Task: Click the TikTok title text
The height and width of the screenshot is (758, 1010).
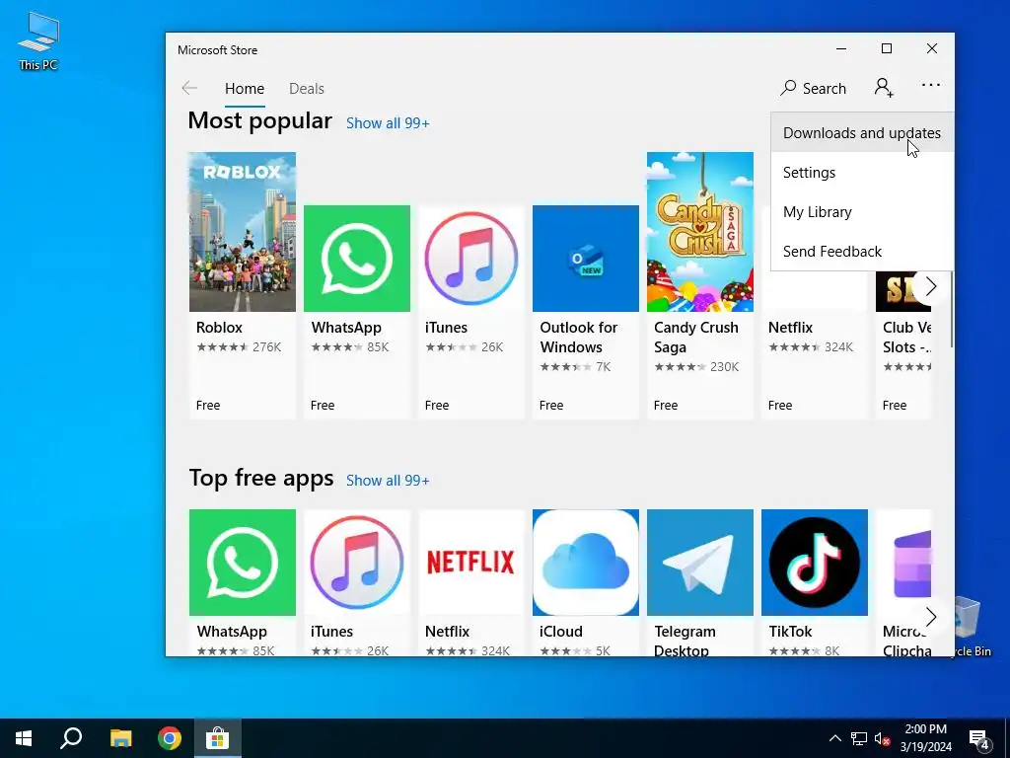Action: click(790, 632)
